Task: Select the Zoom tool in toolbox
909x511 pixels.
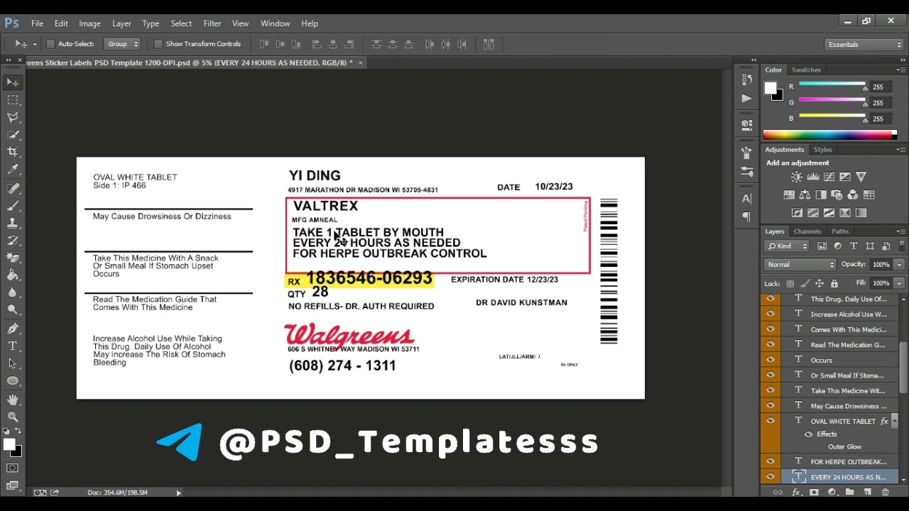Action: pos(13,417)
